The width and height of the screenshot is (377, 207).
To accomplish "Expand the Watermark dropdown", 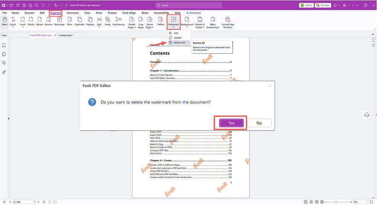I will point(173,27).
